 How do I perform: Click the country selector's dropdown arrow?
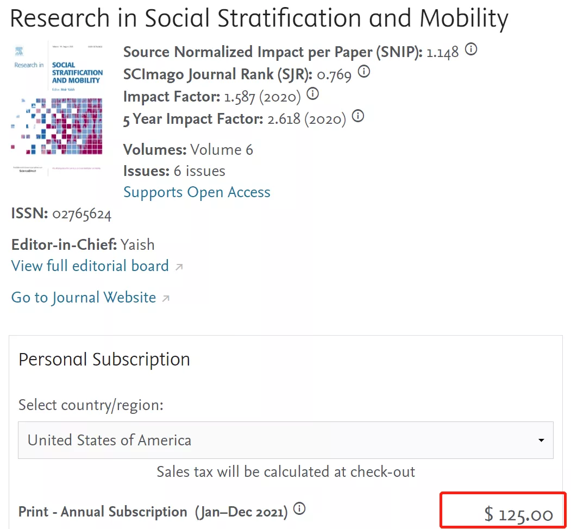tap(541, 440)
